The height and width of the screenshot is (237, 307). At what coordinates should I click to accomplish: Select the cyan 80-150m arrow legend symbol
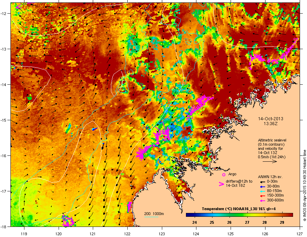pos(263,191)
